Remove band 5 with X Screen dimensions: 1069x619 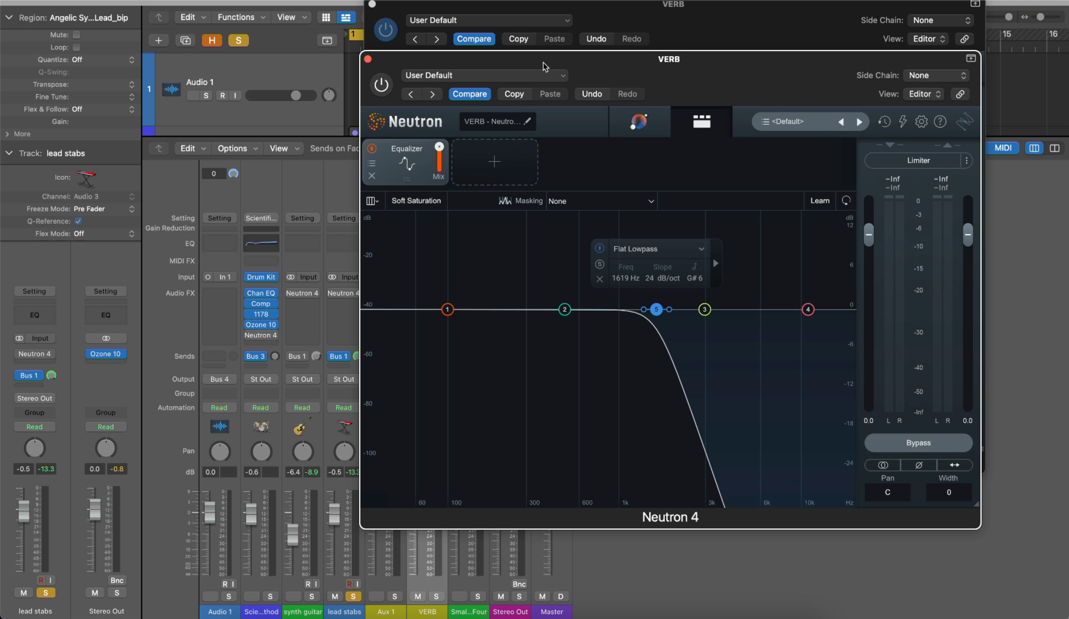tap(600, 279)
